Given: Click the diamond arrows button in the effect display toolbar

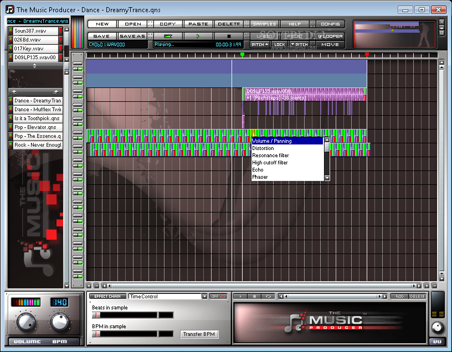Looking at the screenshot, I should coord(268,297).
